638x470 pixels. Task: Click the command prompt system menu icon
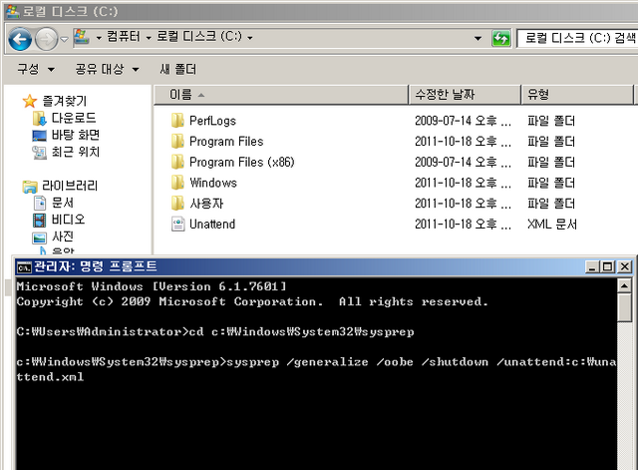tap(24, 267)
